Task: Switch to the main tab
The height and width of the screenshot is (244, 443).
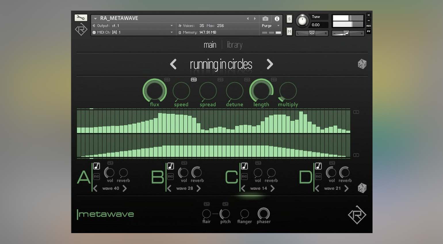Action: [x=210, y=45]
